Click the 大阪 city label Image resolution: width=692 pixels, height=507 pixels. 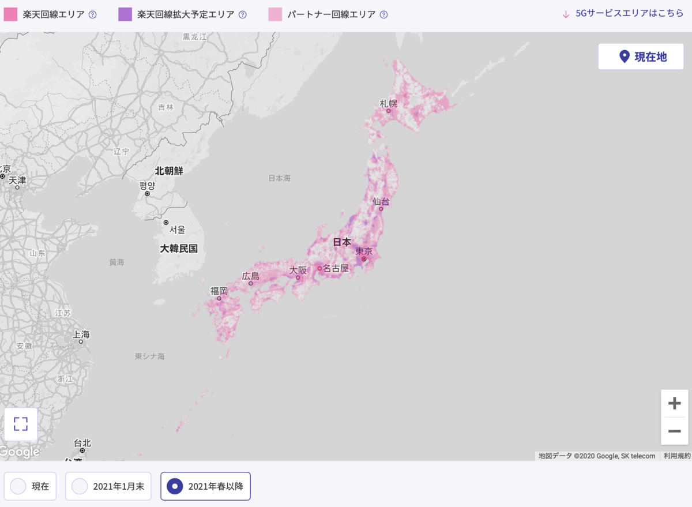(x=298, y=270)
